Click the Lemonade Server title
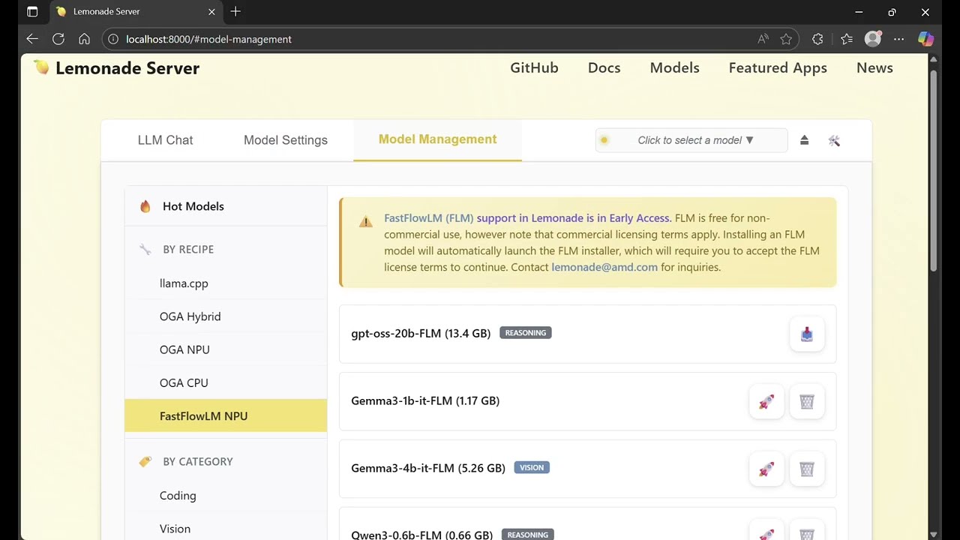960x540 pixels. [127, 67]
